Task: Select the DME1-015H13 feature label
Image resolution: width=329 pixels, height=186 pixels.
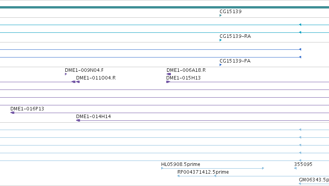Action: pos(183,78)
